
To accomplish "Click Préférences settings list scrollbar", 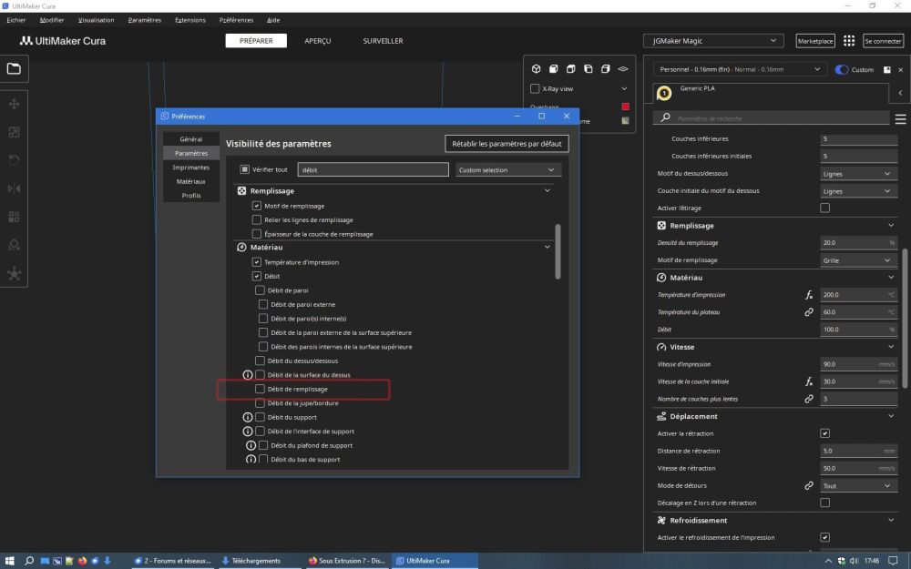I will pos(558,251).
